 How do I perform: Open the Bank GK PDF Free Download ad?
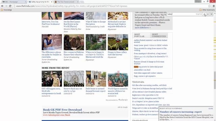click(x=62, y=110)
